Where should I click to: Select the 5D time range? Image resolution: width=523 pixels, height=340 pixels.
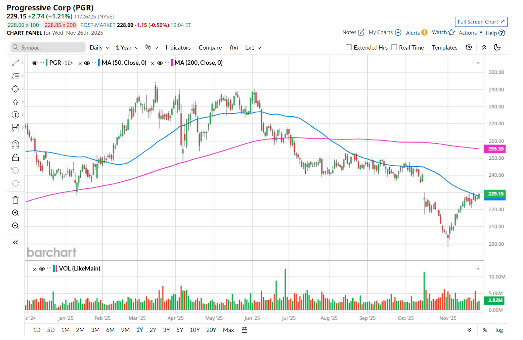pos(51,330)
